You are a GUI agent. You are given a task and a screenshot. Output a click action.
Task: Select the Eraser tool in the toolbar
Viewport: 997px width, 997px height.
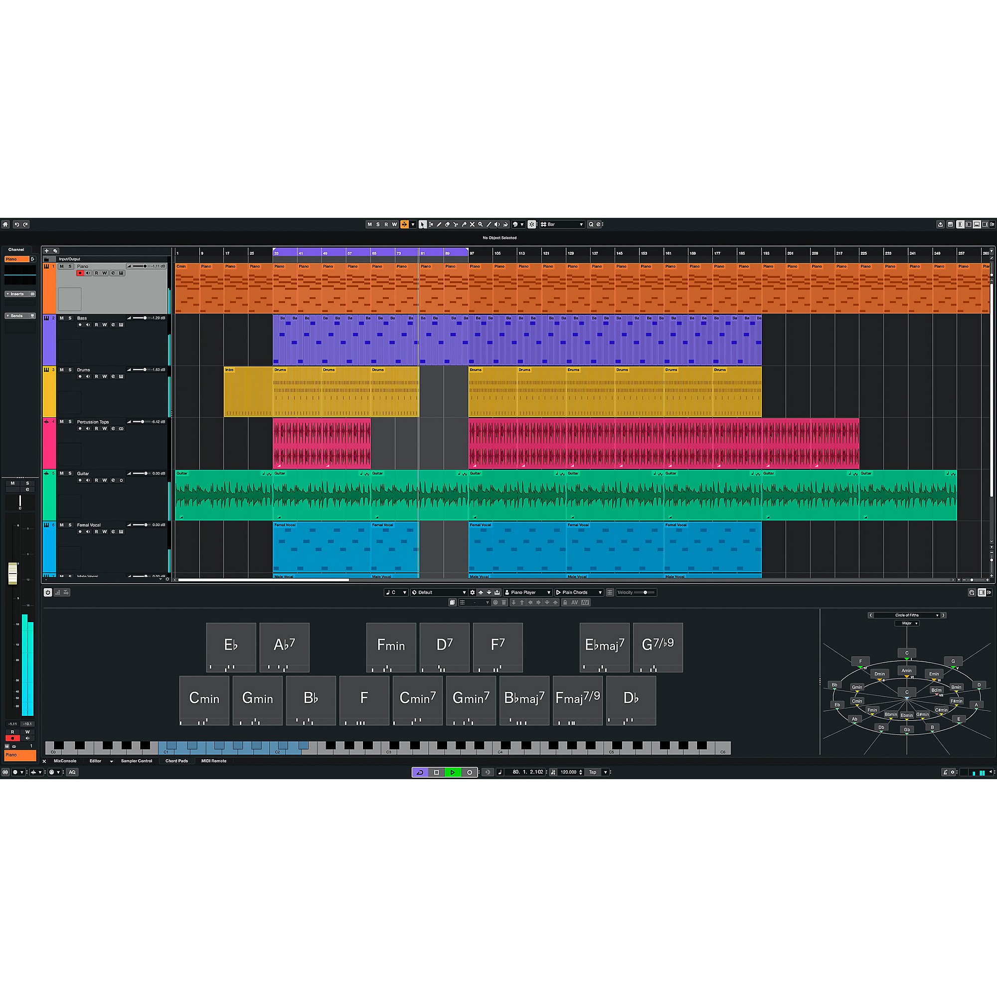tap(448, 224)
